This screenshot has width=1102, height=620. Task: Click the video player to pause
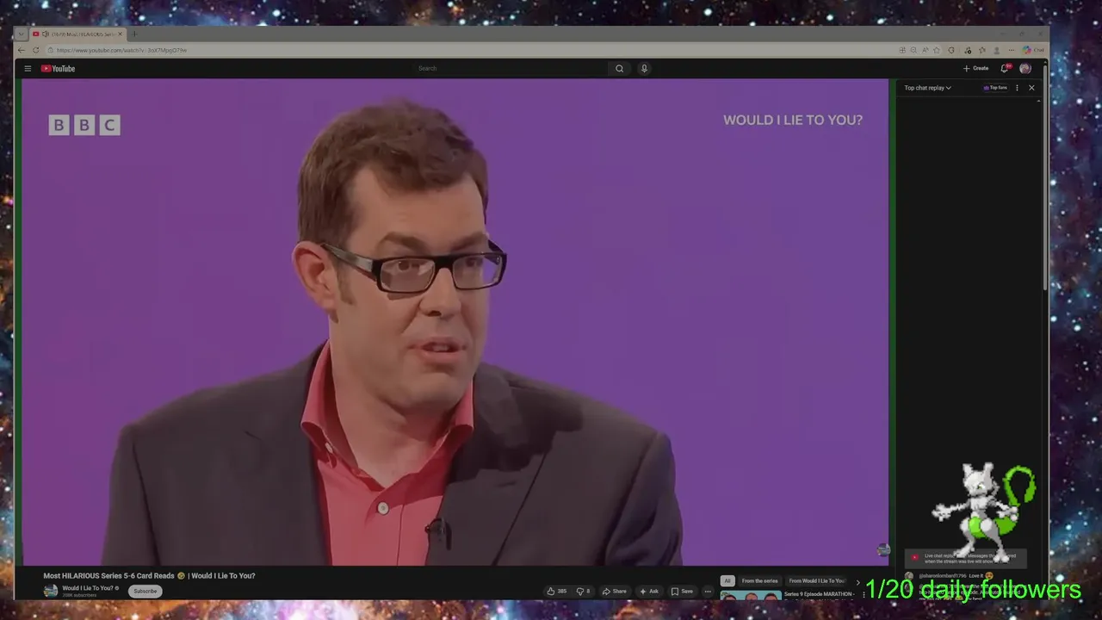click(455, 321)
